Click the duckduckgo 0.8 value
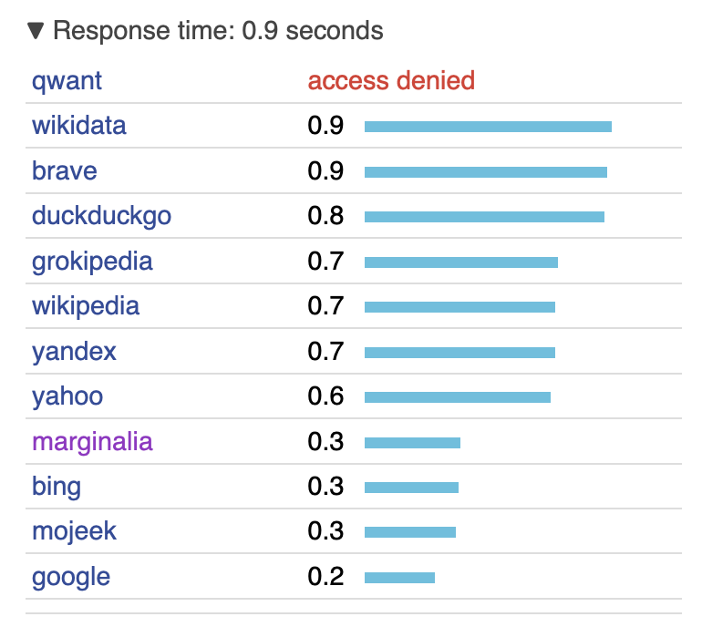The image size is (702, 627). 325,216
